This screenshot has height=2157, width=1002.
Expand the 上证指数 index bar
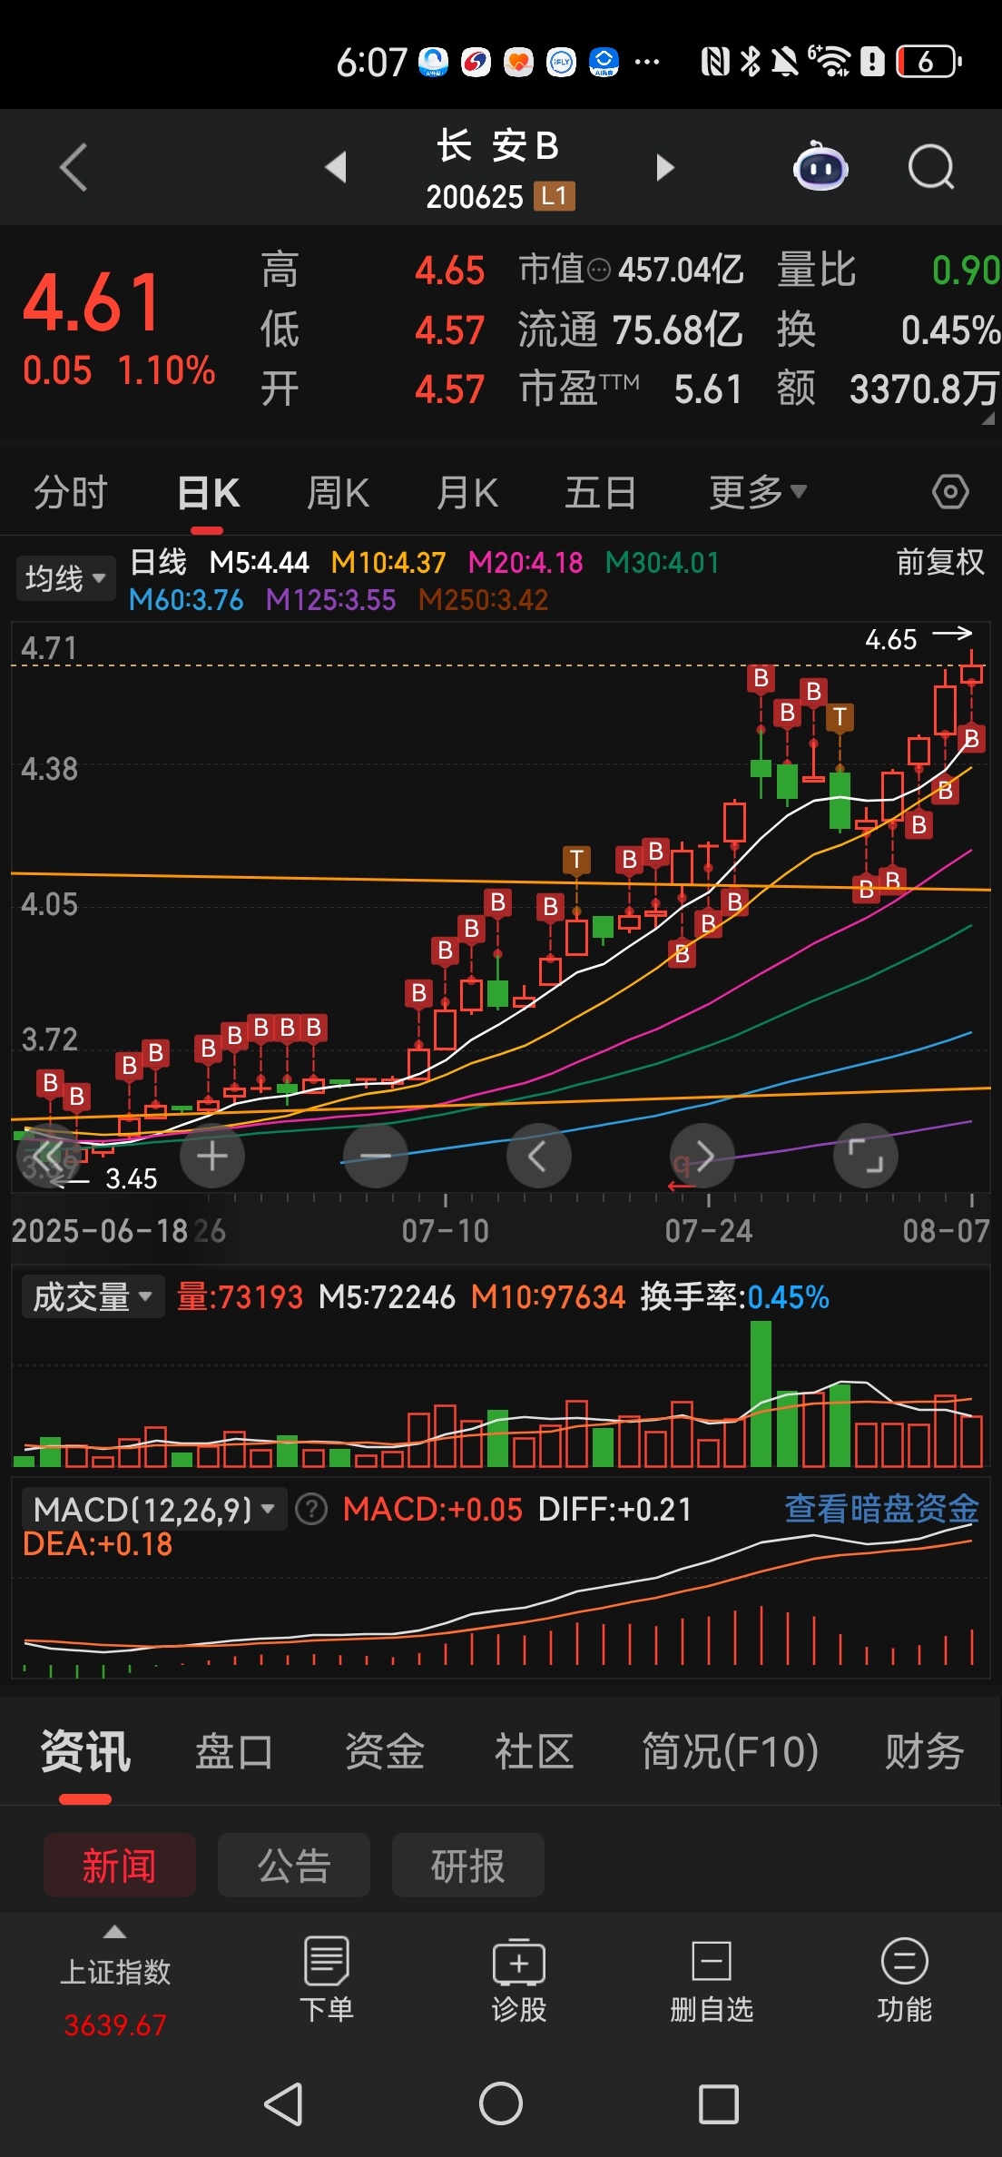[114, 1932]
